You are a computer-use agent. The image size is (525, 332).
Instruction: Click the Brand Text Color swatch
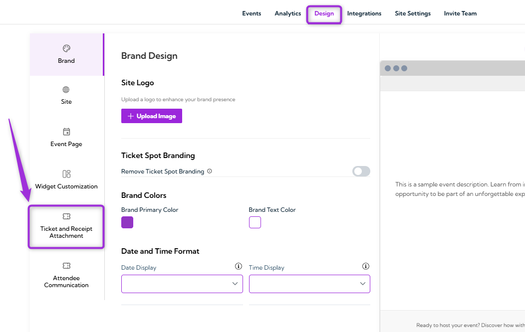point(255,222)
